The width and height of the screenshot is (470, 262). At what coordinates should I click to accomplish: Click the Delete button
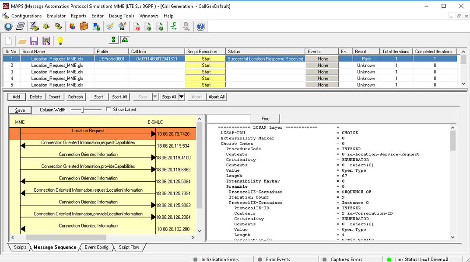coord(36,97)
